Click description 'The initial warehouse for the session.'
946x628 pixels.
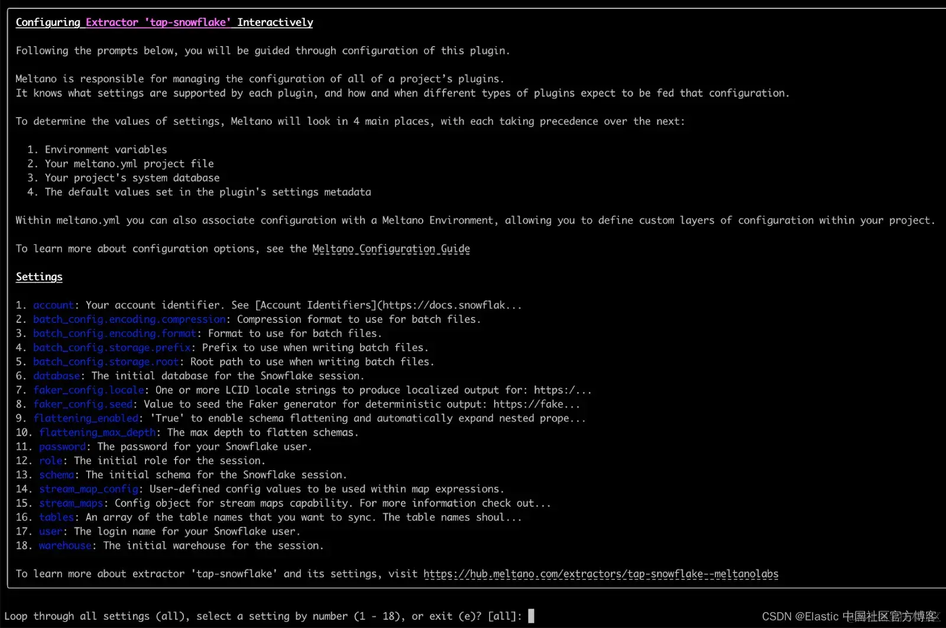pos(213,546)
